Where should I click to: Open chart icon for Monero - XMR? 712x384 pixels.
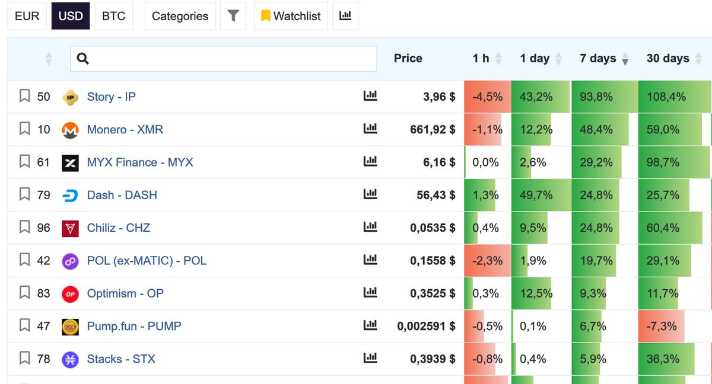pyautogui.click(x=370, y=128)
